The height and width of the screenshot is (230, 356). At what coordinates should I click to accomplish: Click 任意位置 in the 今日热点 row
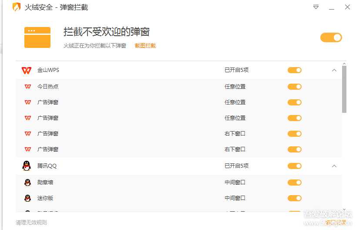click(x=235, y=87)
